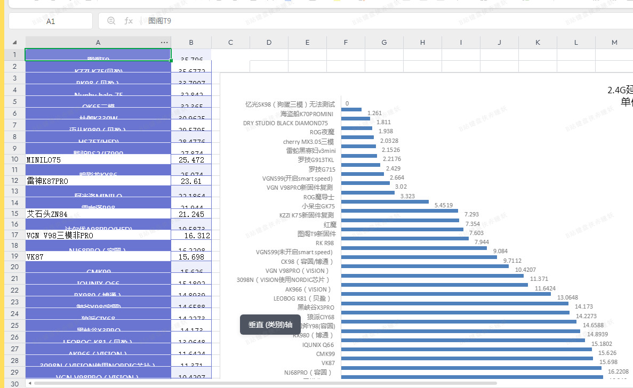
Task: Select column L header
Action: point(576,42)
